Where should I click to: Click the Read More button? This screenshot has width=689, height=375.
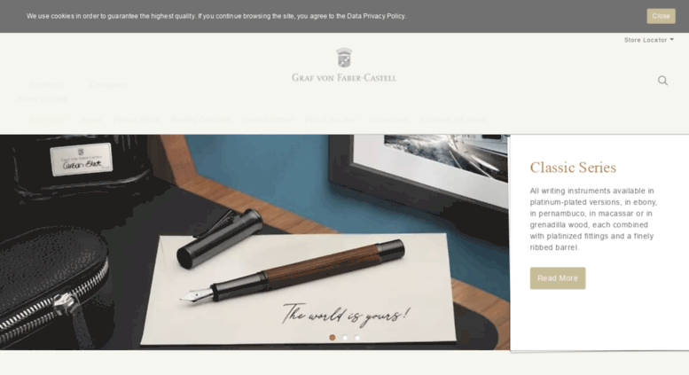(558, 278)
